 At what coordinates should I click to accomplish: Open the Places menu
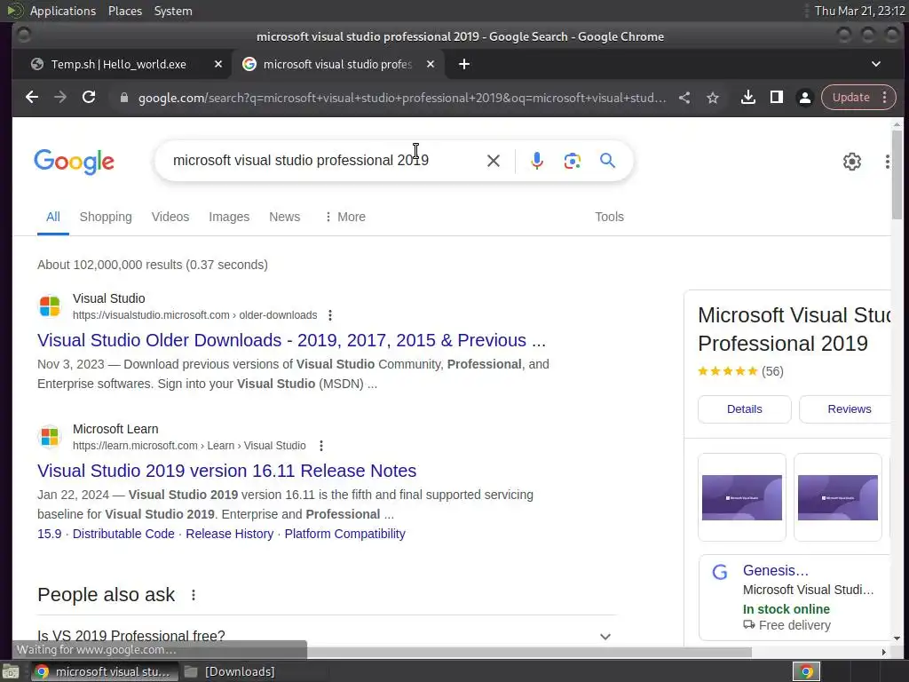124,11
